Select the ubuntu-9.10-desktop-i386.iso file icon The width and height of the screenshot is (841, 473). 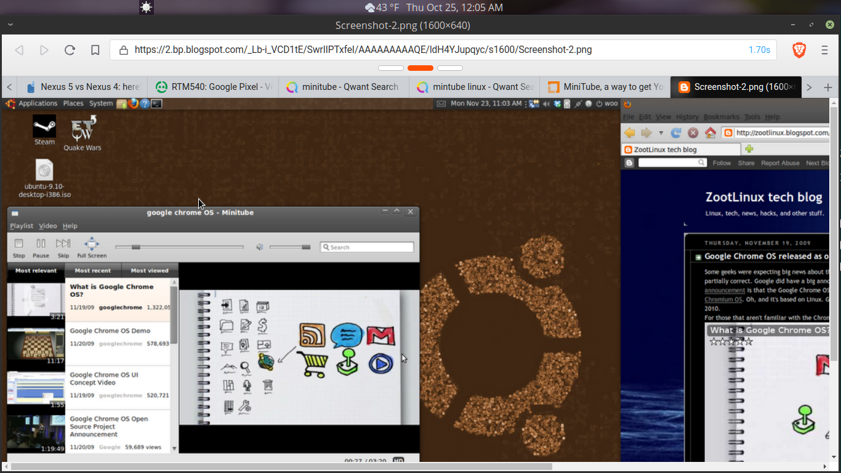click(44, 179)
